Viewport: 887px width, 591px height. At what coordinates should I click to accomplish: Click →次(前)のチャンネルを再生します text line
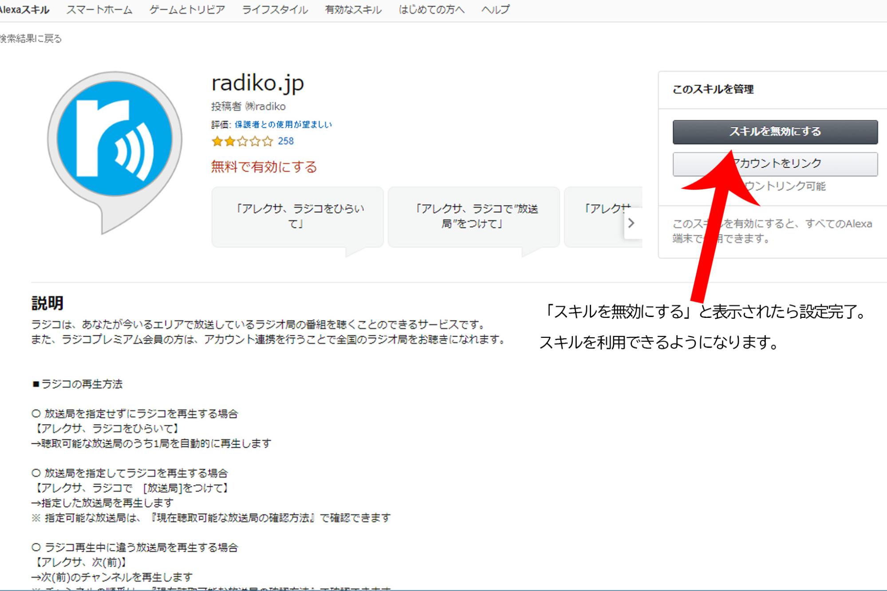(112, 577)
